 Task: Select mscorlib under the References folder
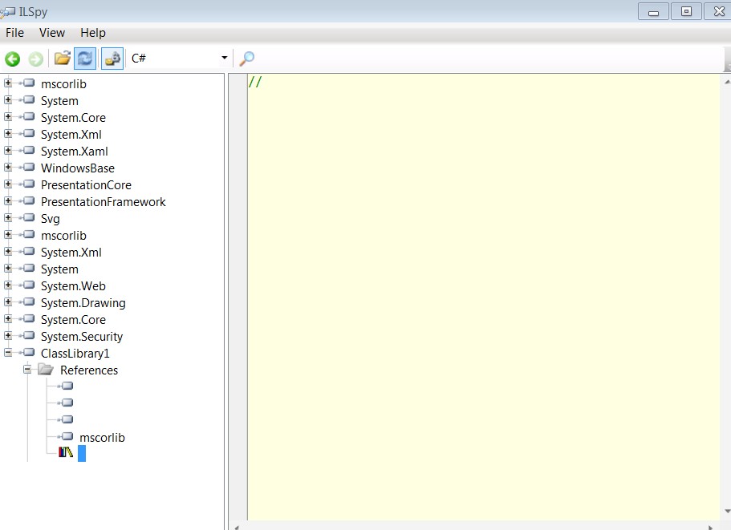coord(102,438)
